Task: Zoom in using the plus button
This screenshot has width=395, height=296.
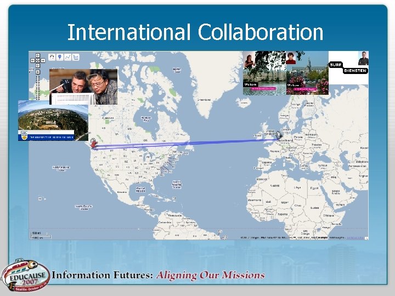Action: [x=37, y=72]
